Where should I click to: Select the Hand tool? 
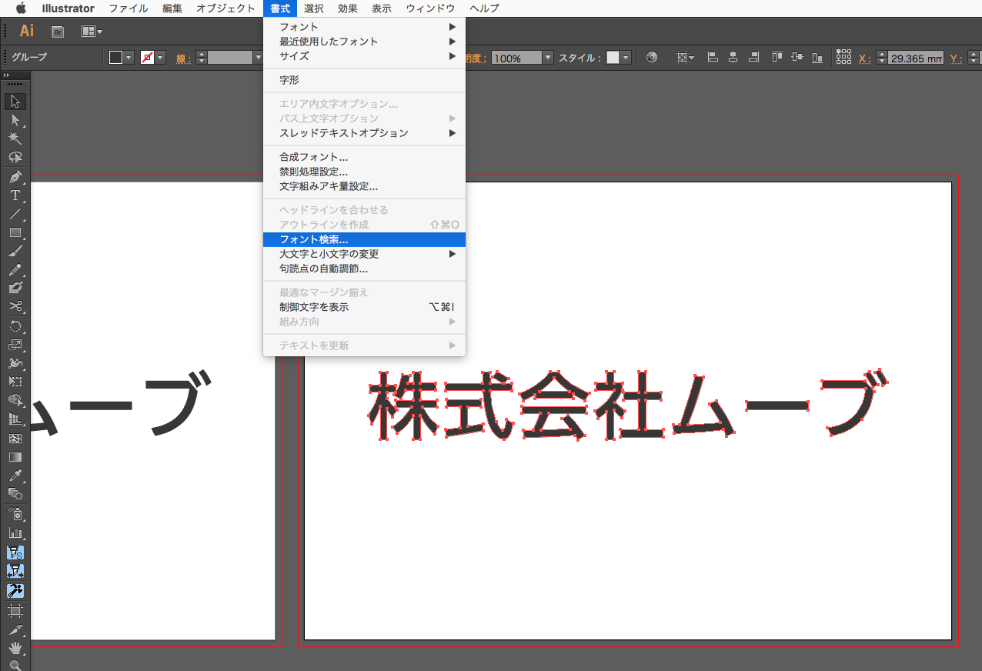15,648
